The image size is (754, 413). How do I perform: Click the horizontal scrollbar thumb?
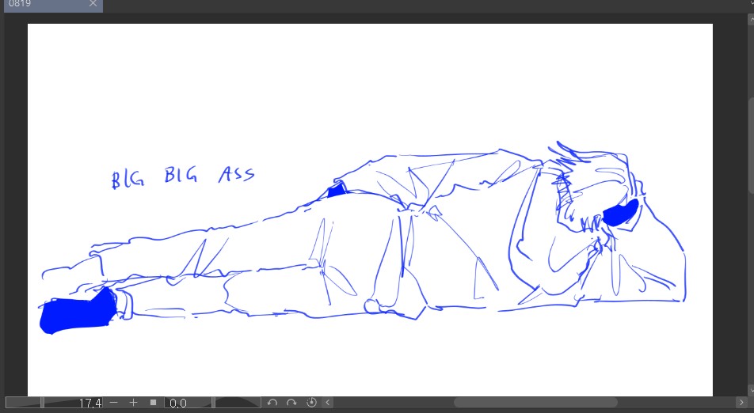pyautogui.click(x=535, y=403)
